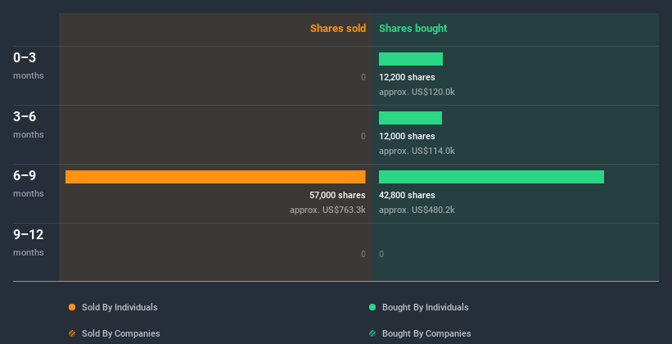Select the Bought By Companies legend label
This screenshot has height=344, width=672.
click(x=426, y=333)
